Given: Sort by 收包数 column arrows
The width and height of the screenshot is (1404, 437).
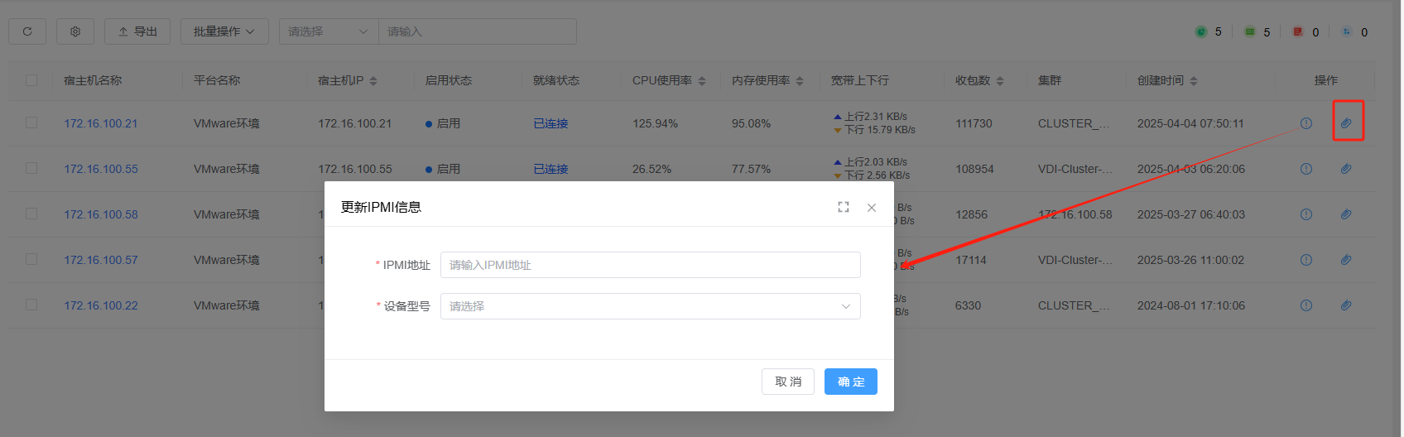Looking at the screenshot, I should pos(1000,80).
